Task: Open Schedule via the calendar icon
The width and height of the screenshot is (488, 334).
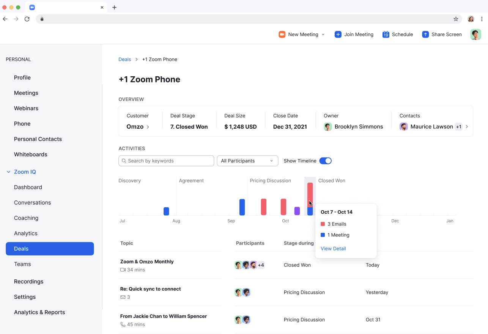Action: tap(386, 34)
